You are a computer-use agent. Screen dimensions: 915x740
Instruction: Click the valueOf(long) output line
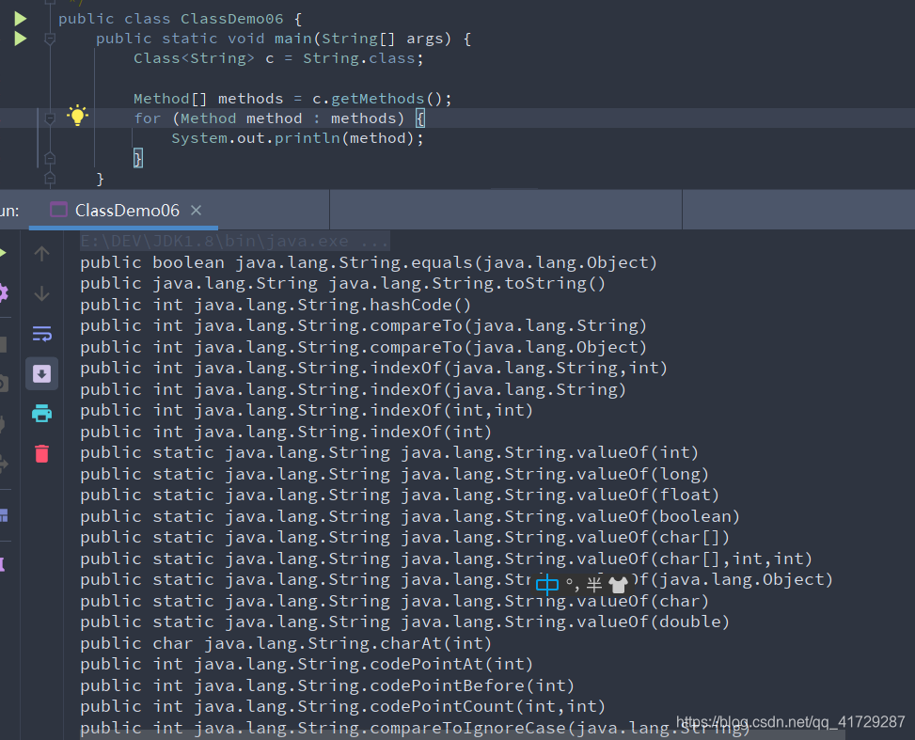tap(394, 474)
